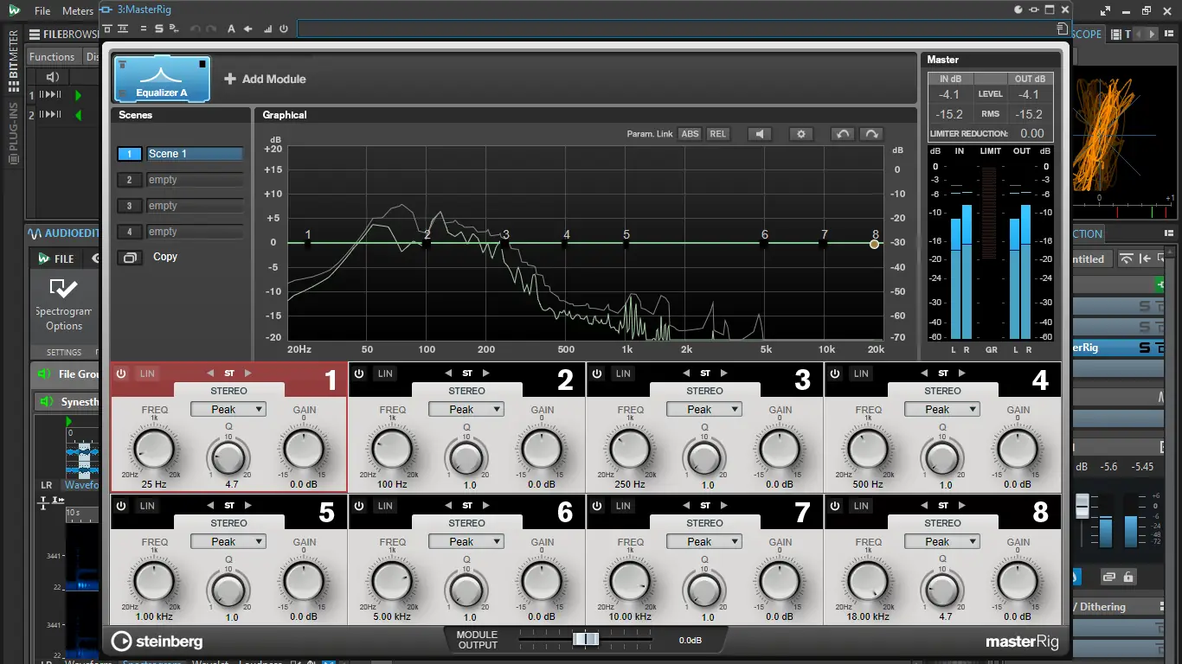
Task: Toggle power for EQ band 6
Action: click(x=359, y=506)
